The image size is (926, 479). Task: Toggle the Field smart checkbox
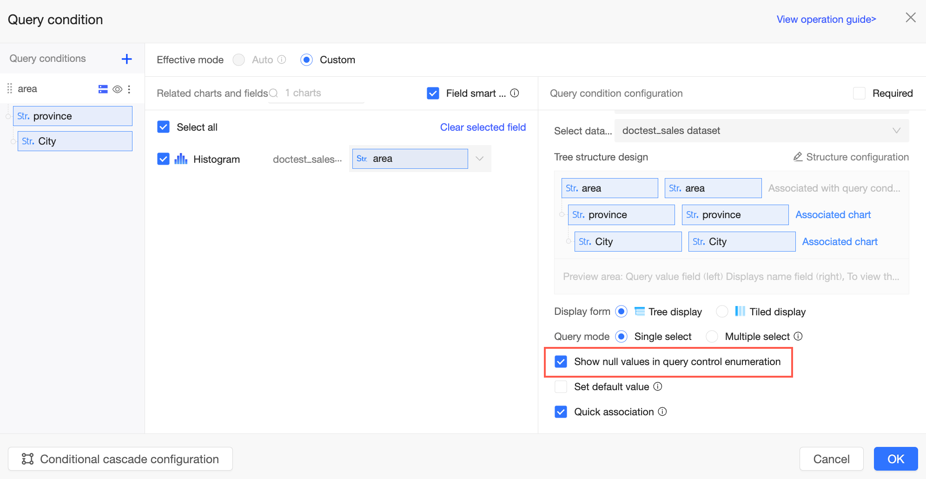coord(433,93)
